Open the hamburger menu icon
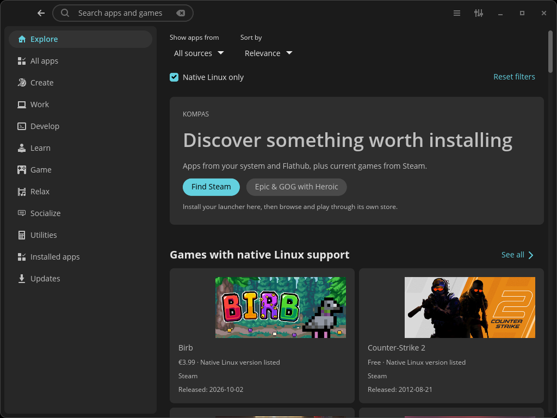557x418 pixels. tap(457, 13)
